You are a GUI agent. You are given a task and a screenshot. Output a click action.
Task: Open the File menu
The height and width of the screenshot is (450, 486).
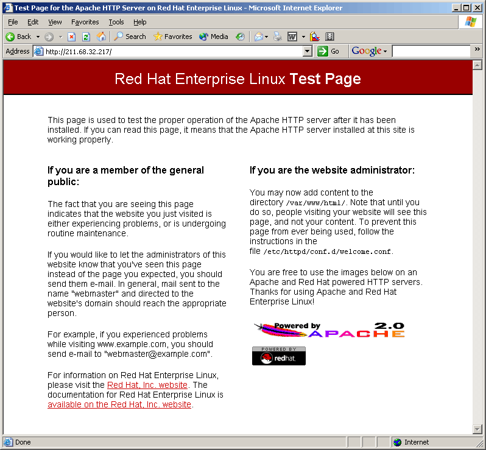coord(13,22)
